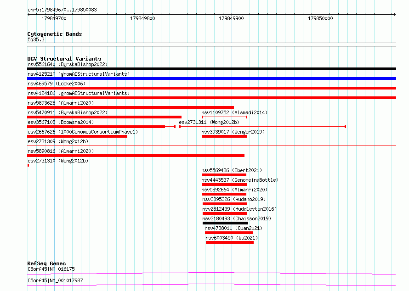The image size is (409, 291).
Task: Select the red nsv6003450 variant bar
Action: click(x=229, y=242)
